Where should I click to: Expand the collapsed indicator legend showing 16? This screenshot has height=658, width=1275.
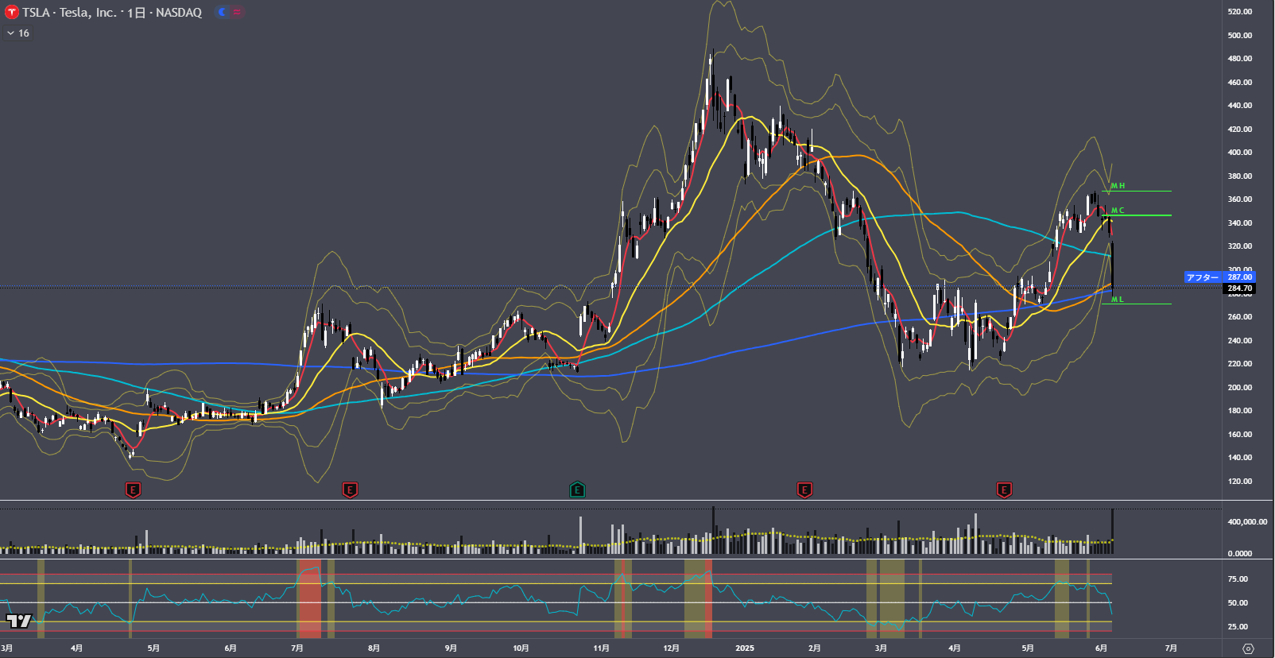pos(18,33)
